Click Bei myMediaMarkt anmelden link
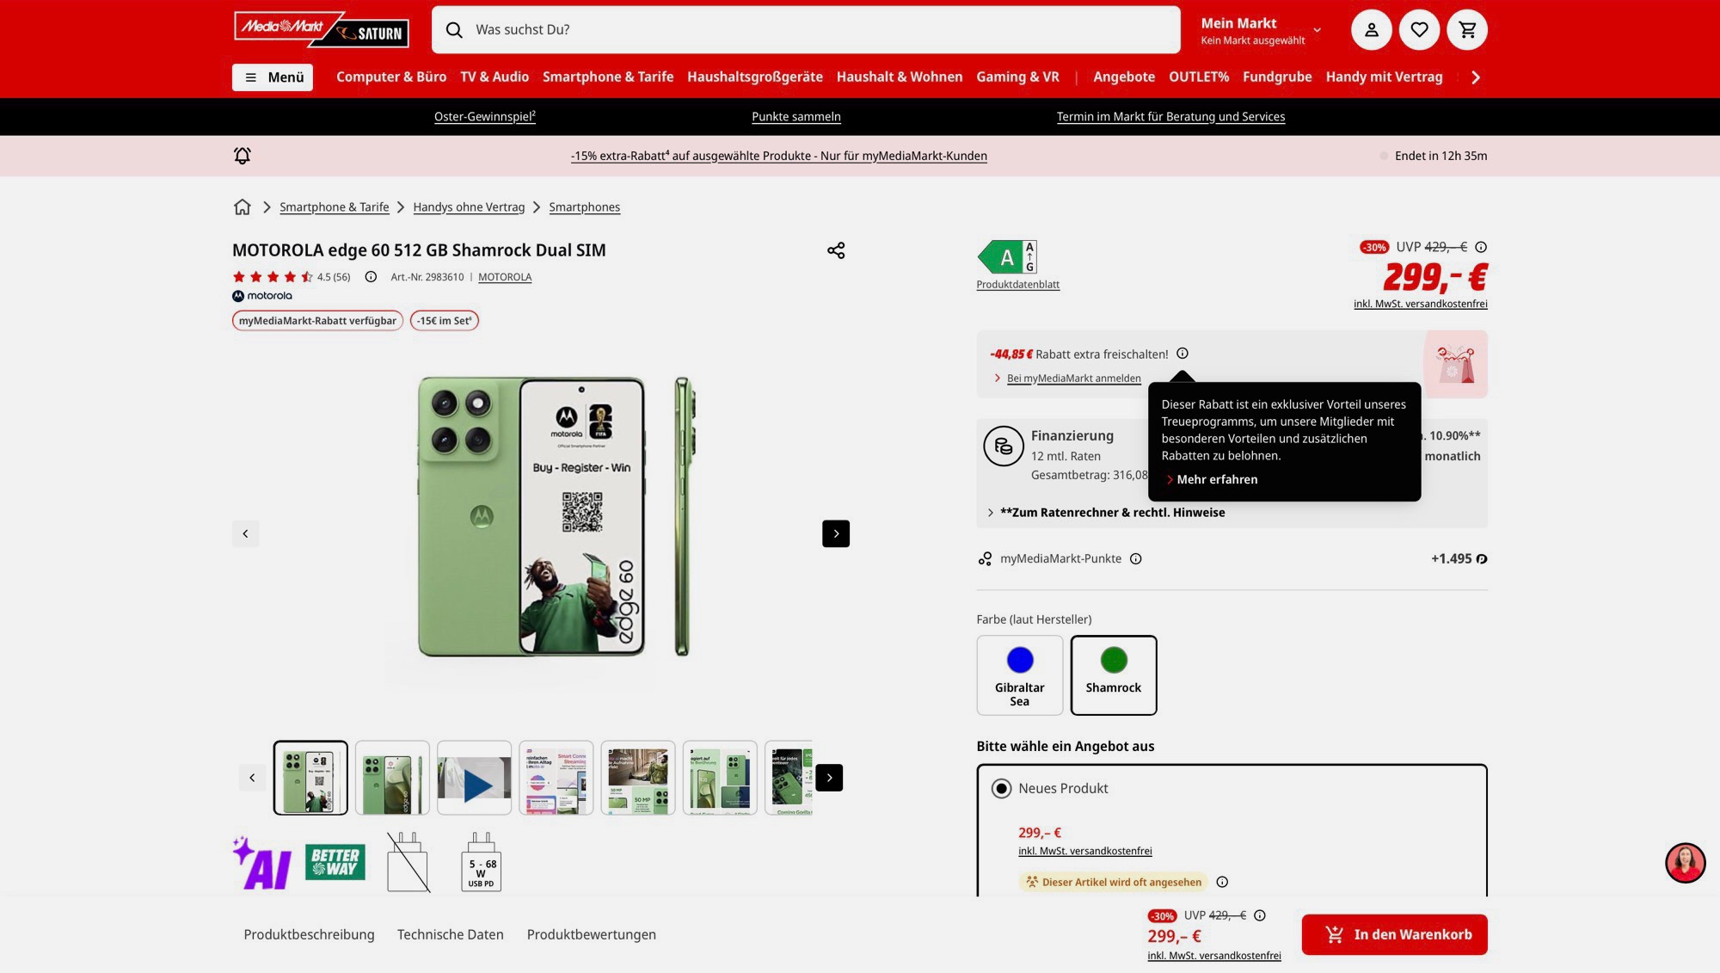This screenshot has height=973, width=1720. pyautogui.click(x=1073, y=379)
